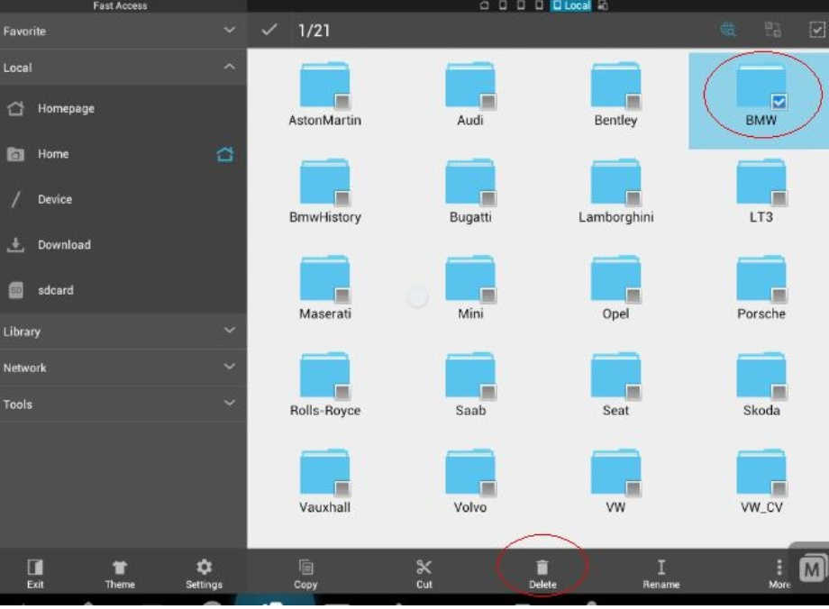This screenshot has height=609, width=829.
Task: Check the Bentley folder checkbox
Action: pyautogui.click(x=633, y=102)
